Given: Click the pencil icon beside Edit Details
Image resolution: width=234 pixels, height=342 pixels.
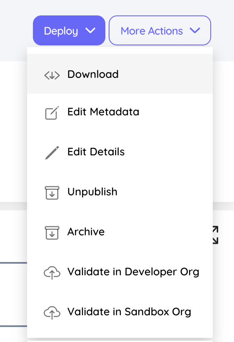Looking at the screenshot, I should pos(52,153).
